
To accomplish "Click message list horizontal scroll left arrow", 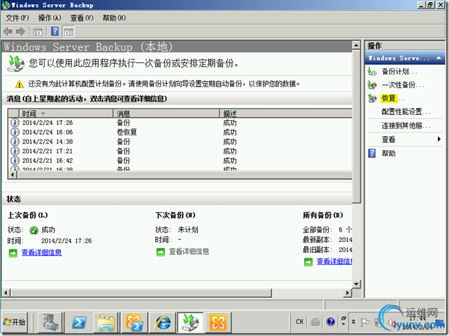I will point(12,175).
